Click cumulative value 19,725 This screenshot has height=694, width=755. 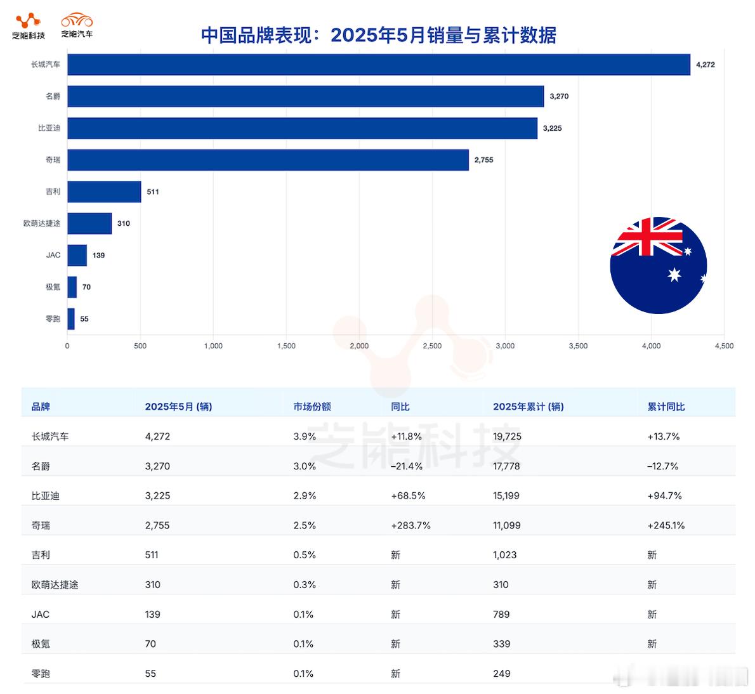(507, 436)
